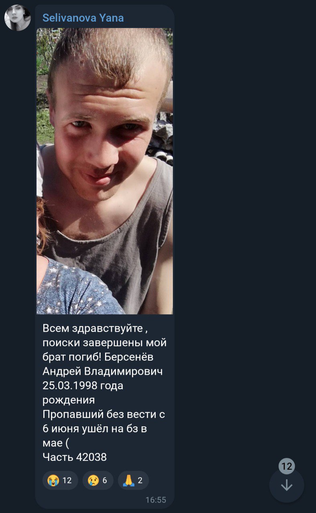Jump to latest messages via down arrow

286,485
